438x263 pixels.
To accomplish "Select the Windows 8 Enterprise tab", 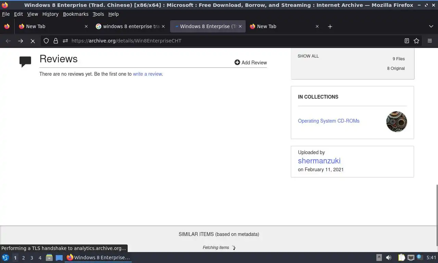I will pyautogui.click(x=207, y=26).
